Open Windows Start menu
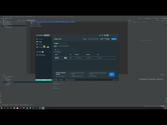Image resolution: width=167 pixels, height=125 pixels. [2, 108]
